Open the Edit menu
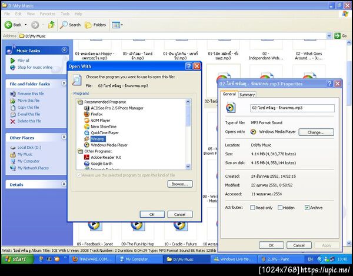The height and width of the screenshot is (276, 353). [x=18, y=14]
